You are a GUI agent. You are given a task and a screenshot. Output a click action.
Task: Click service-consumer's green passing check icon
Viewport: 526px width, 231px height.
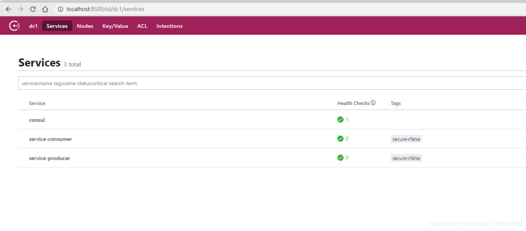click(340, 139)
